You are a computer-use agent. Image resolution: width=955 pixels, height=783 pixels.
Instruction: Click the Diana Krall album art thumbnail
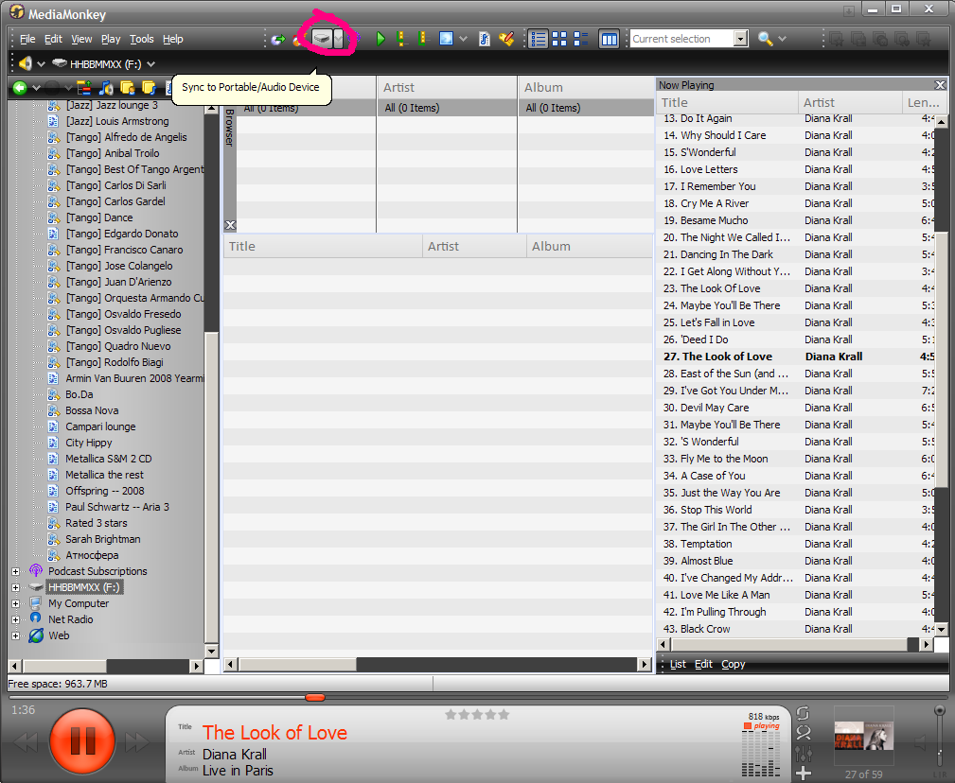[x=863, y=736]
